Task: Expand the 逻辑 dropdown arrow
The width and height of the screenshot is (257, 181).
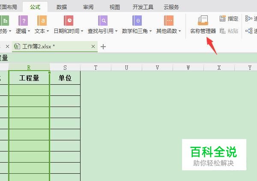Action: click(29, 31)
